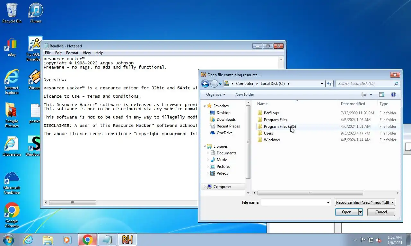Open the Notepad Help menu
This screenshot has width=411, height=246.
pyautogui.click(x=99, y=53)
